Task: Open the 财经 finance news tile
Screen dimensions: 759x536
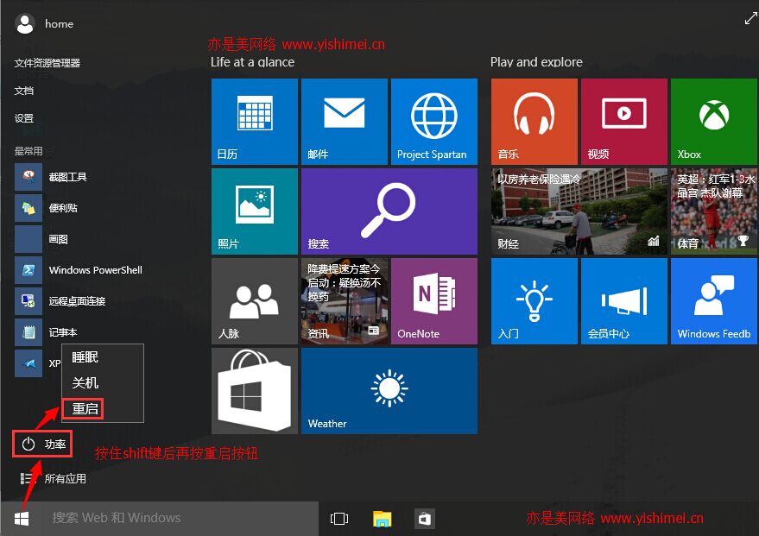Action: click(x=579, y=211)
